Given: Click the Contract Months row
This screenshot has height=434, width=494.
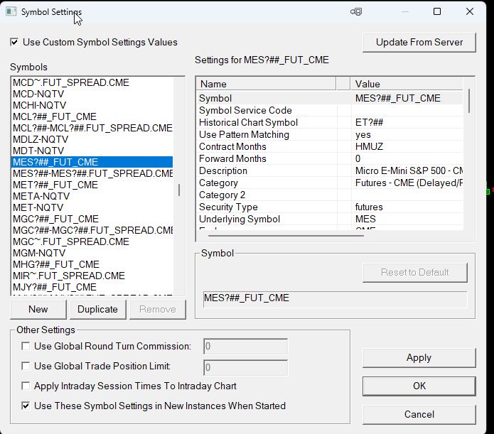Looking at the screenshot, I should coord(330,146).
